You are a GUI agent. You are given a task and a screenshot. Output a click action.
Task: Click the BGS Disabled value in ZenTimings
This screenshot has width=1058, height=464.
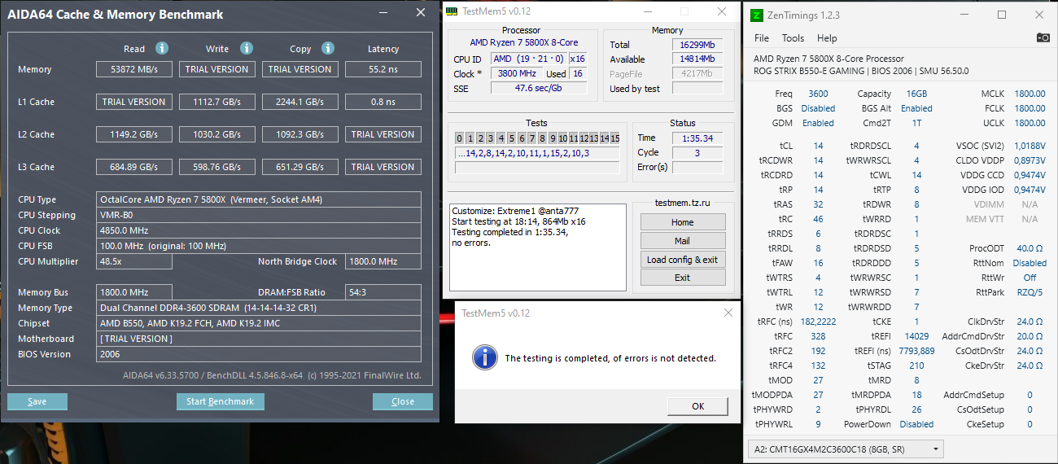point(818,108)
